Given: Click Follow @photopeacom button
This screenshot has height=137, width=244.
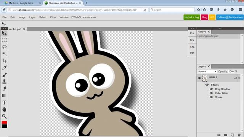Looking at the screenshot, I should [x=230, y=17].
